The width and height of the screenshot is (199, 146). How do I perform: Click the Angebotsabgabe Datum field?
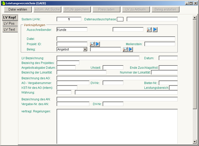pos(66,67)
